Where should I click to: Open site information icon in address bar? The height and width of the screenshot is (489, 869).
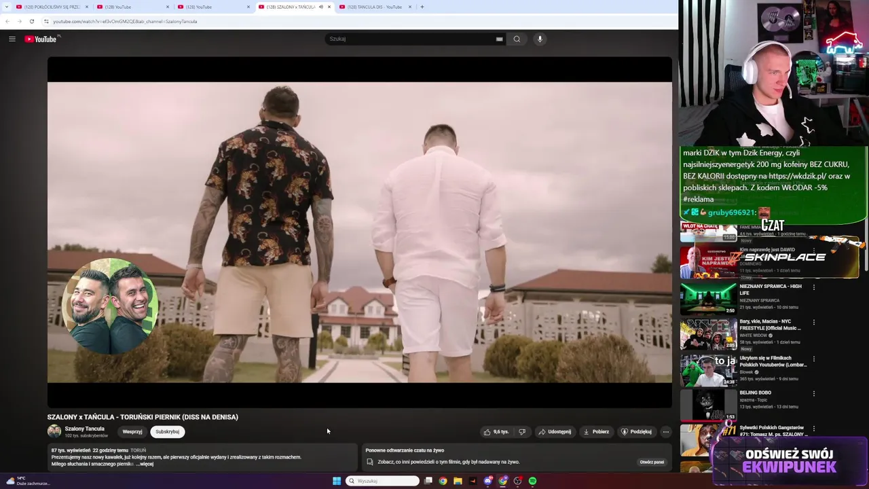coord(46,21)
